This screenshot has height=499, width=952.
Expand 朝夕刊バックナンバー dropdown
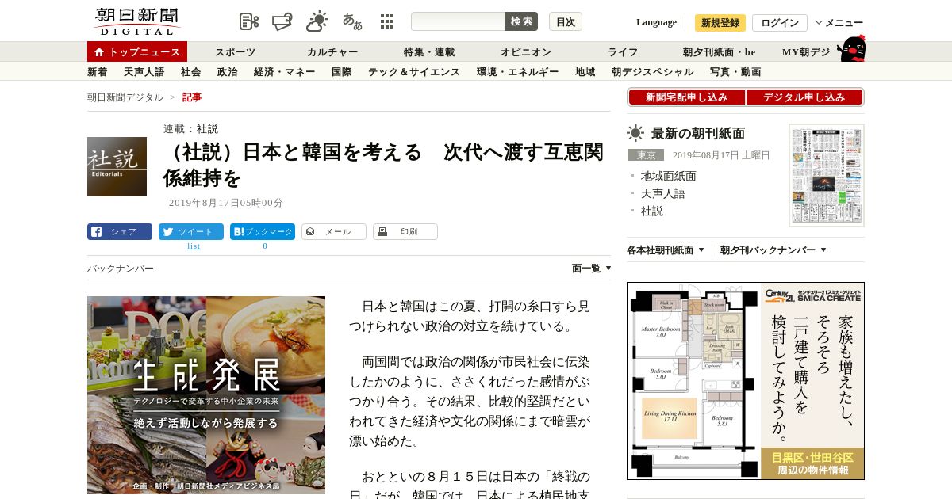pyautogui.click(x=773, y=249)
